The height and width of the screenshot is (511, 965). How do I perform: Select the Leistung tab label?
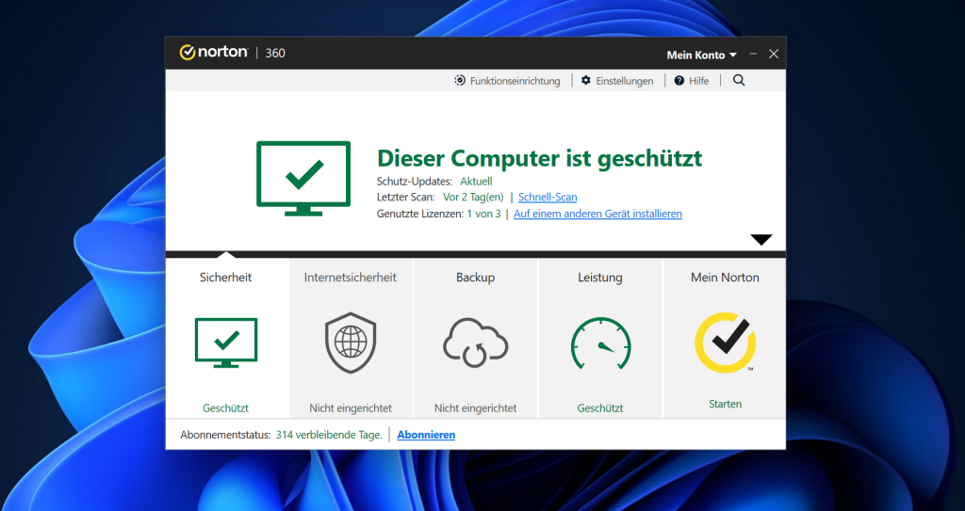[600, 278]
